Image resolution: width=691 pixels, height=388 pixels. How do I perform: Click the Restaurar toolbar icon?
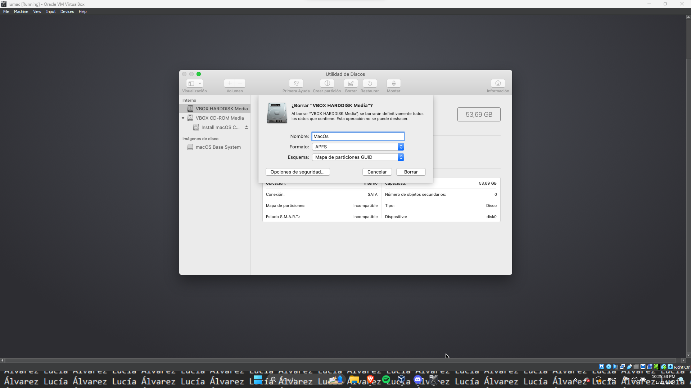(x=370, y=83)
